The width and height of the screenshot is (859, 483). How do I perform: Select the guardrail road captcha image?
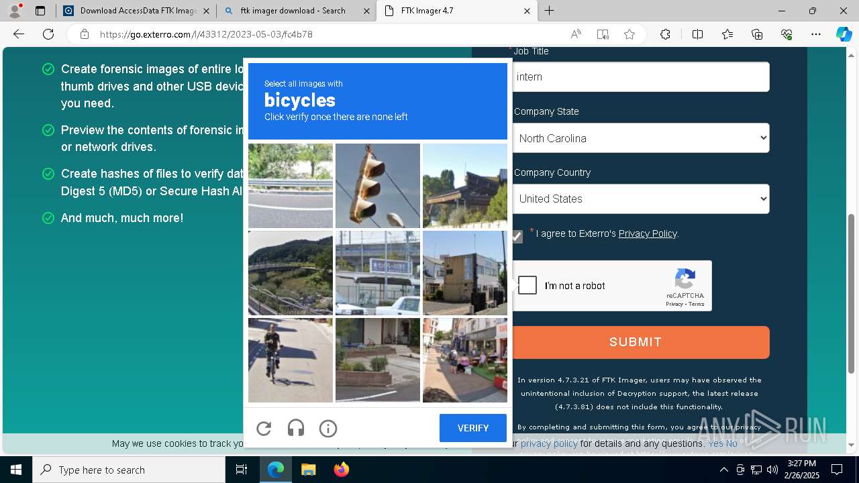291,186
